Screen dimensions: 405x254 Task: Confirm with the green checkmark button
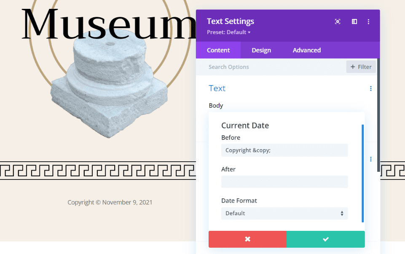coord(325,239)
